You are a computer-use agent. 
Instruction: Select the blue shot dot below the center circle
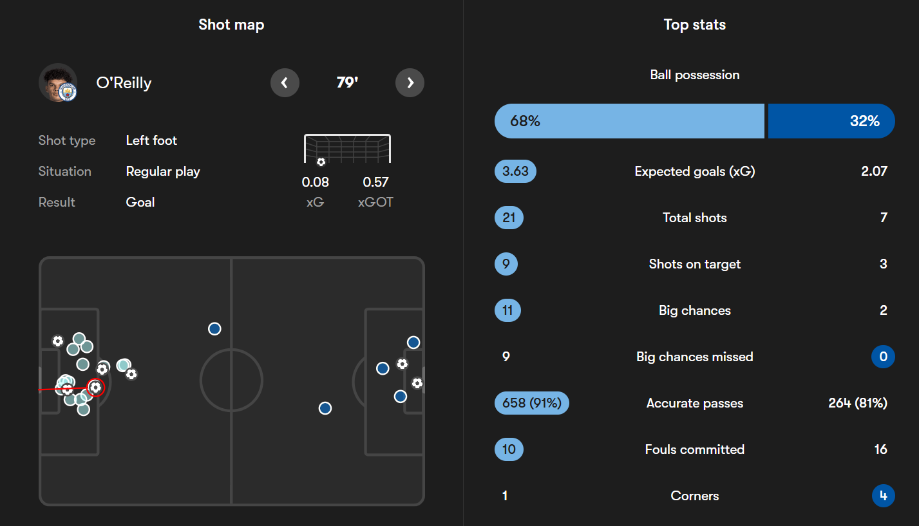325,408
